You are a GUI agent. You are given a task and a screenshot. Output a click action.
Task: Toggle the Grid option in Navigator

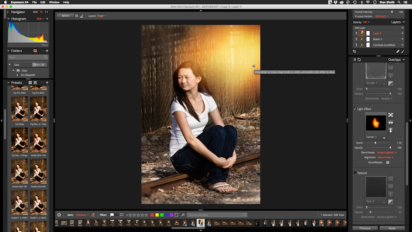click(x=35, y=12)
